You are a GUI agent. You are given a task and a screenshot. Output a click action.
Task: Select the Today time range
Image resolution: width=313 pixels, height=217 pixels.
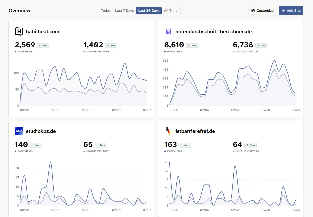[106, 10]
